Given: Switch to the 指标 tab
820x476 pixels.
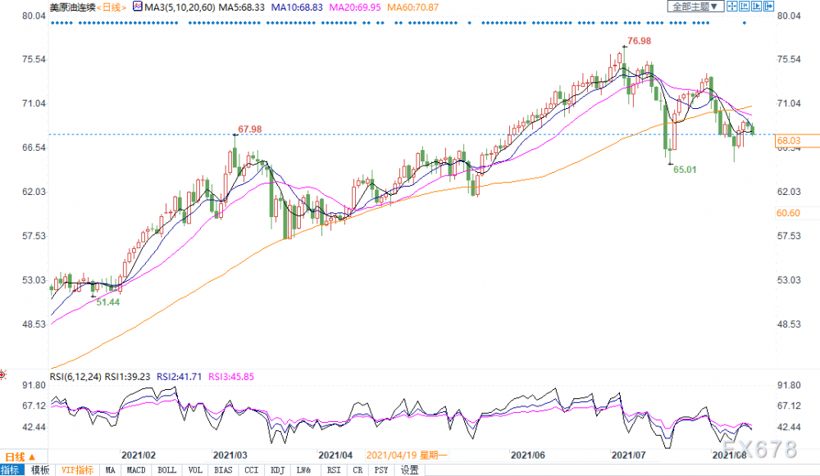Looking at the screenshot, I should pyautogui.click(x=11, y=470).
